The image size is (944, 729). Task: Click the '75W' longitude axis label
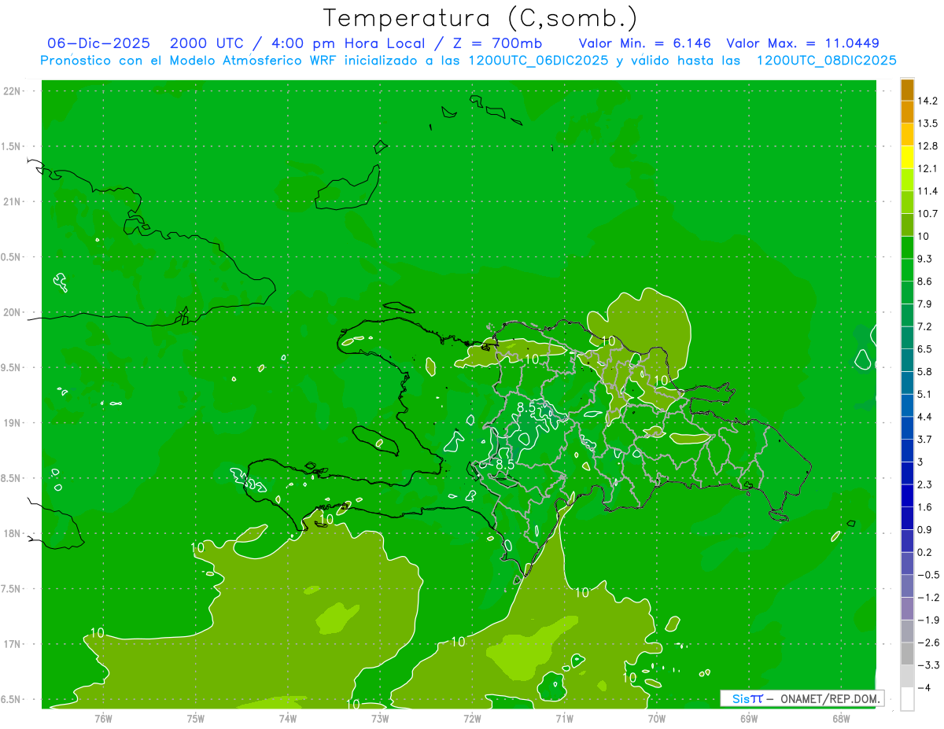[x=196, y=719]
